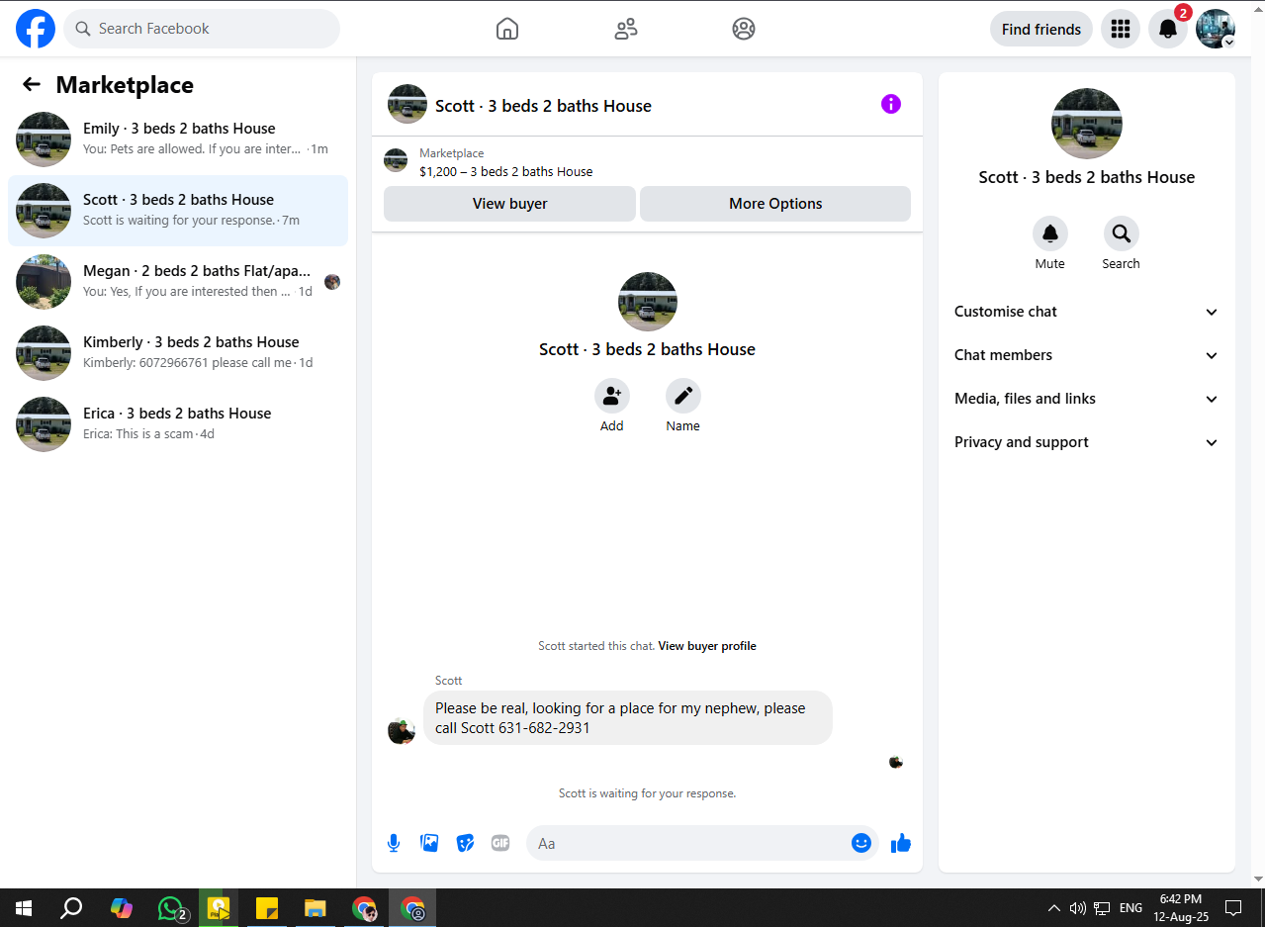This screenshot has width=1265, height=927.
Task: Open File Explorer from the taskbar
Action: 315,908
